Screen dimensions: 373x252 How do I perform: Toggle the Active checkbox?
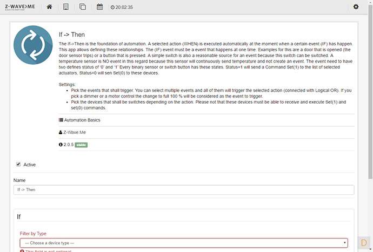pyautogui.click(x=18, y=164)
